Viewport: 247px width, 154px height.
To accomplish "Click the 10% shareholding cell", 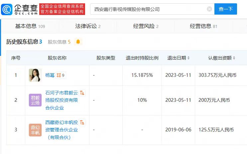I will [142, 100].
